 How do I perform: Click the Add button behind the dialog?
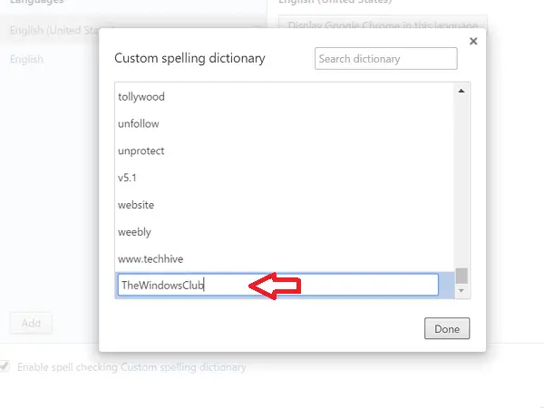click(x=31, y=323)
